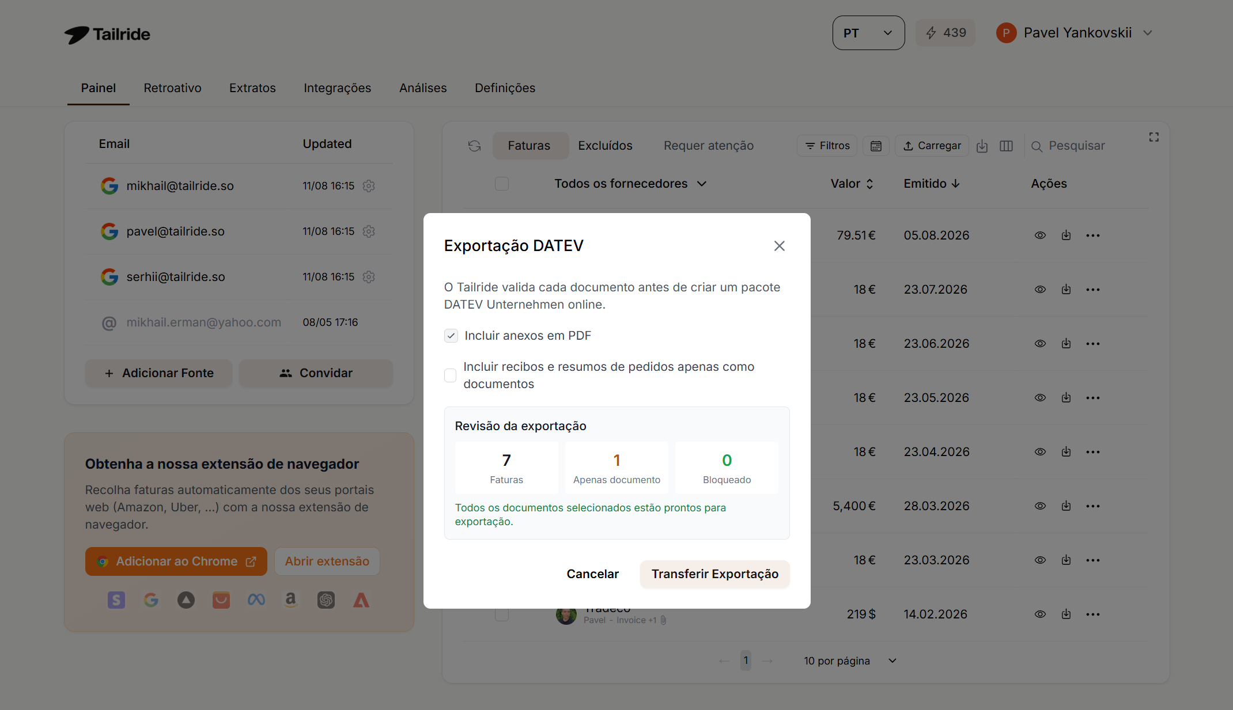Open the column layout icon

coord(1007,146)
